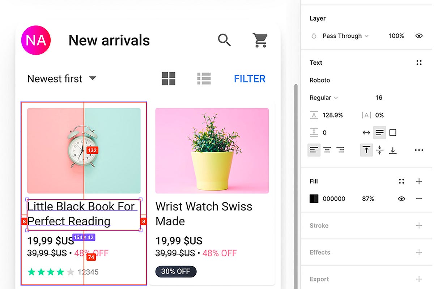Click the search icon in New arrivals header

pyautogui.click(x=224, y=40)
